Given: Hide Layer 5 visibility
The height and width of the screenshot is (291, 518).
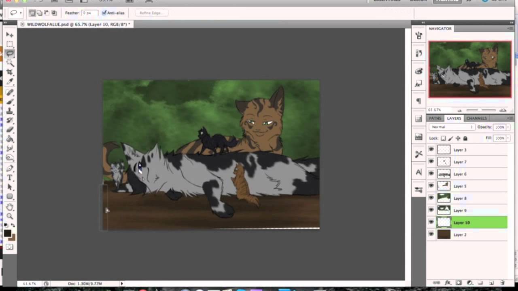Looking at the screenshot, I should click(x=431, y=186).
